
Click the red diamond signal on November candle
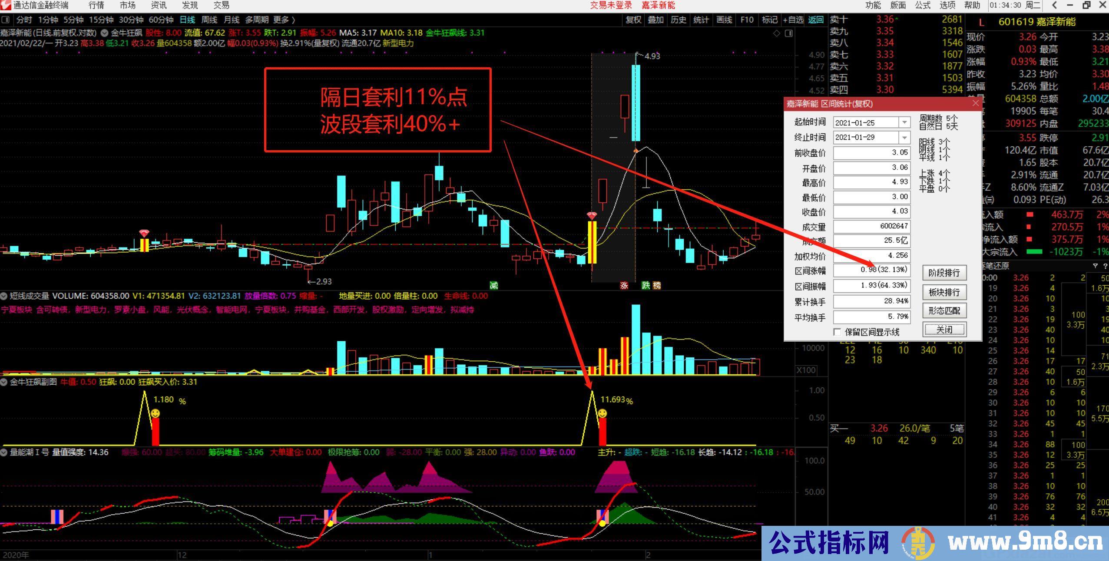click(144, 234)
